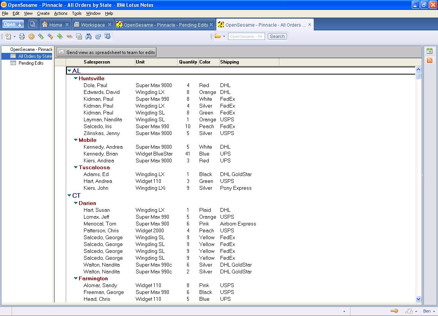This screenshot has width=438, height=316.
Task: Open the RSS Feeds sidebar icon
Action: tap(430, 60)
